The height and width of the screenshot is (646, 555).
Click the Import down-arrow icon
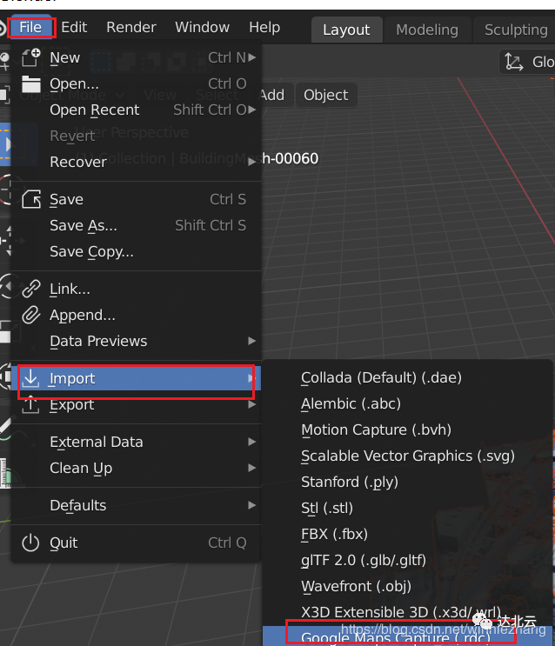pyautogui.click(x=31, y=378)
